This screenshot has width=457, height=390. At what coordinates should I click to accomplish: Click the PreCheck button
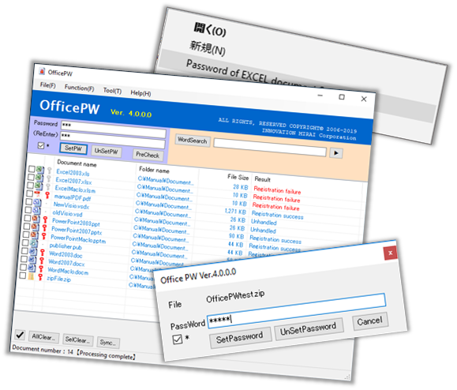pos(148,155)
